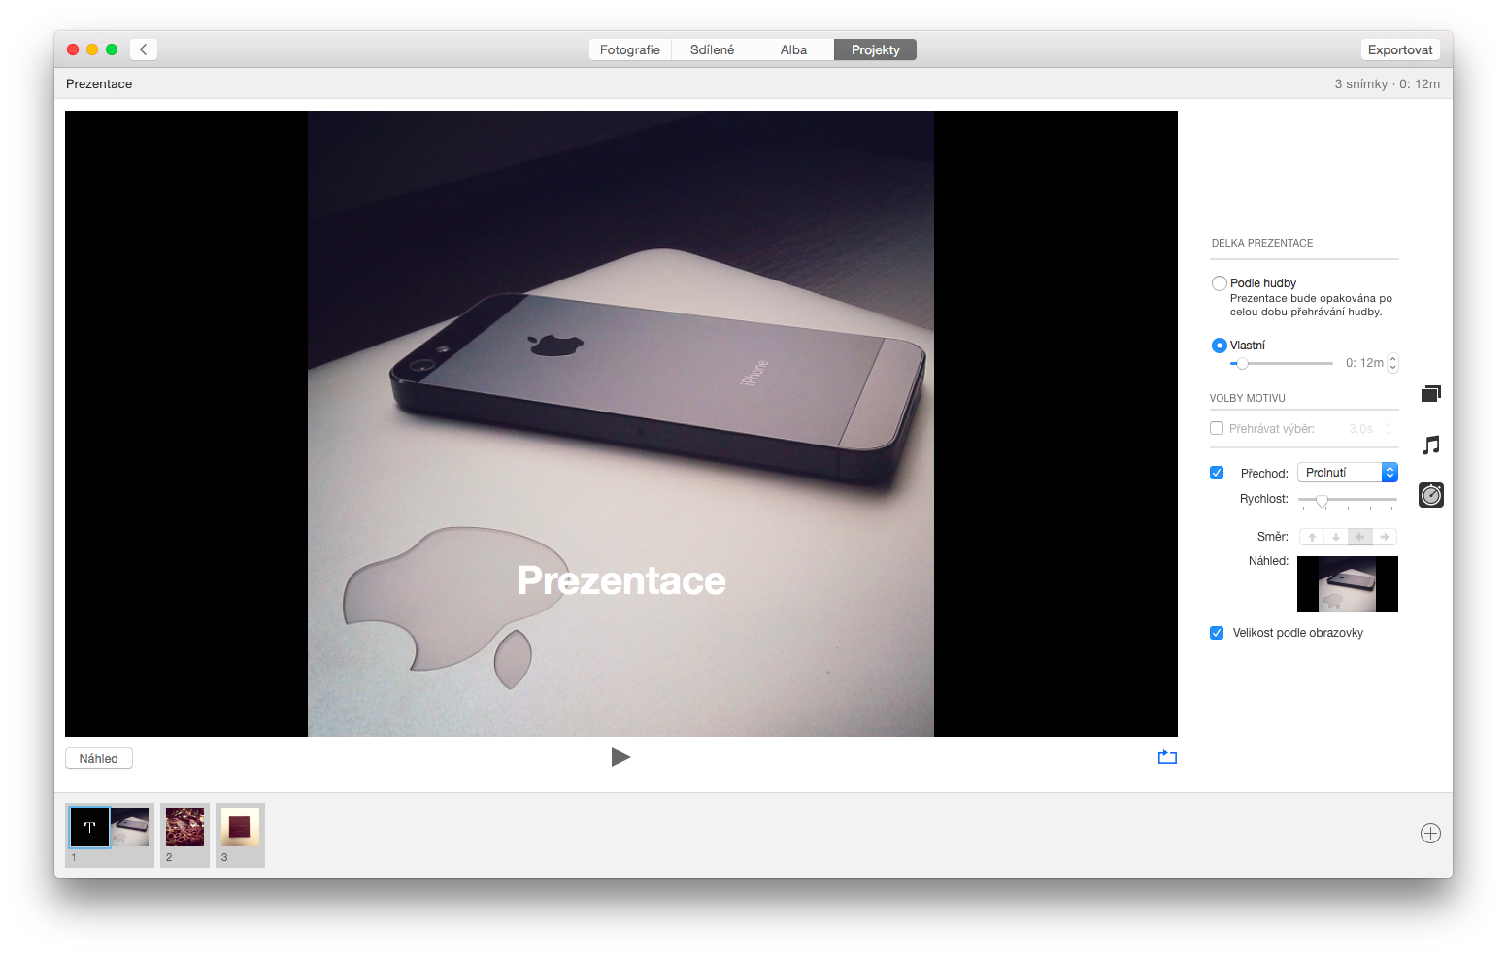Click the Exportovat button
Image resolution: width=1507 pixels, height=956 pixels.
click(x=1400, y=49)
